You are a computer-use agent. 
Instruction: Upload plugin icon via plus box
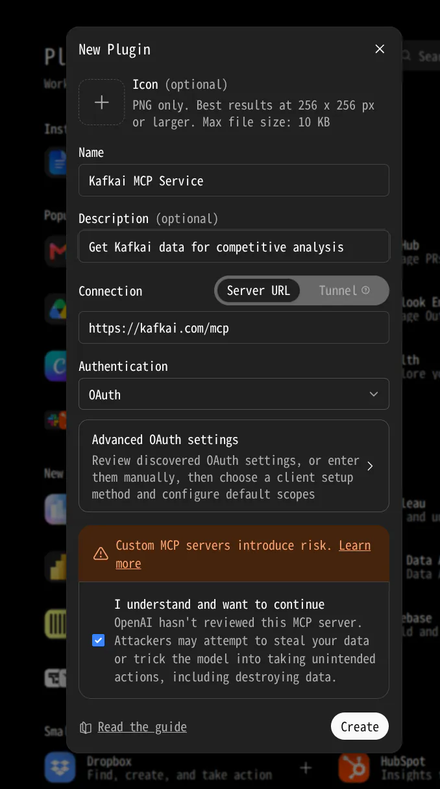pyautogui.click(x=102, y=102)
